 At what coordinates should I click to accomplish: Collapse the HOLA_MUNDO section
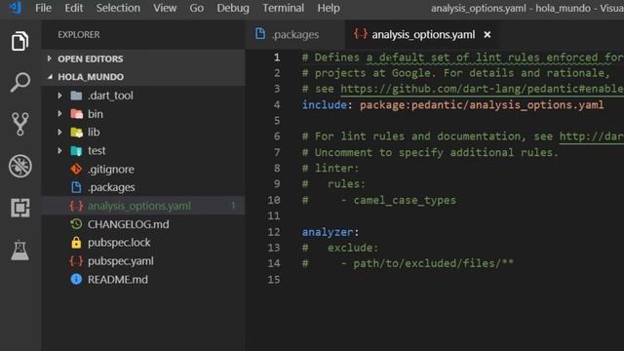(x=50, y=76)
